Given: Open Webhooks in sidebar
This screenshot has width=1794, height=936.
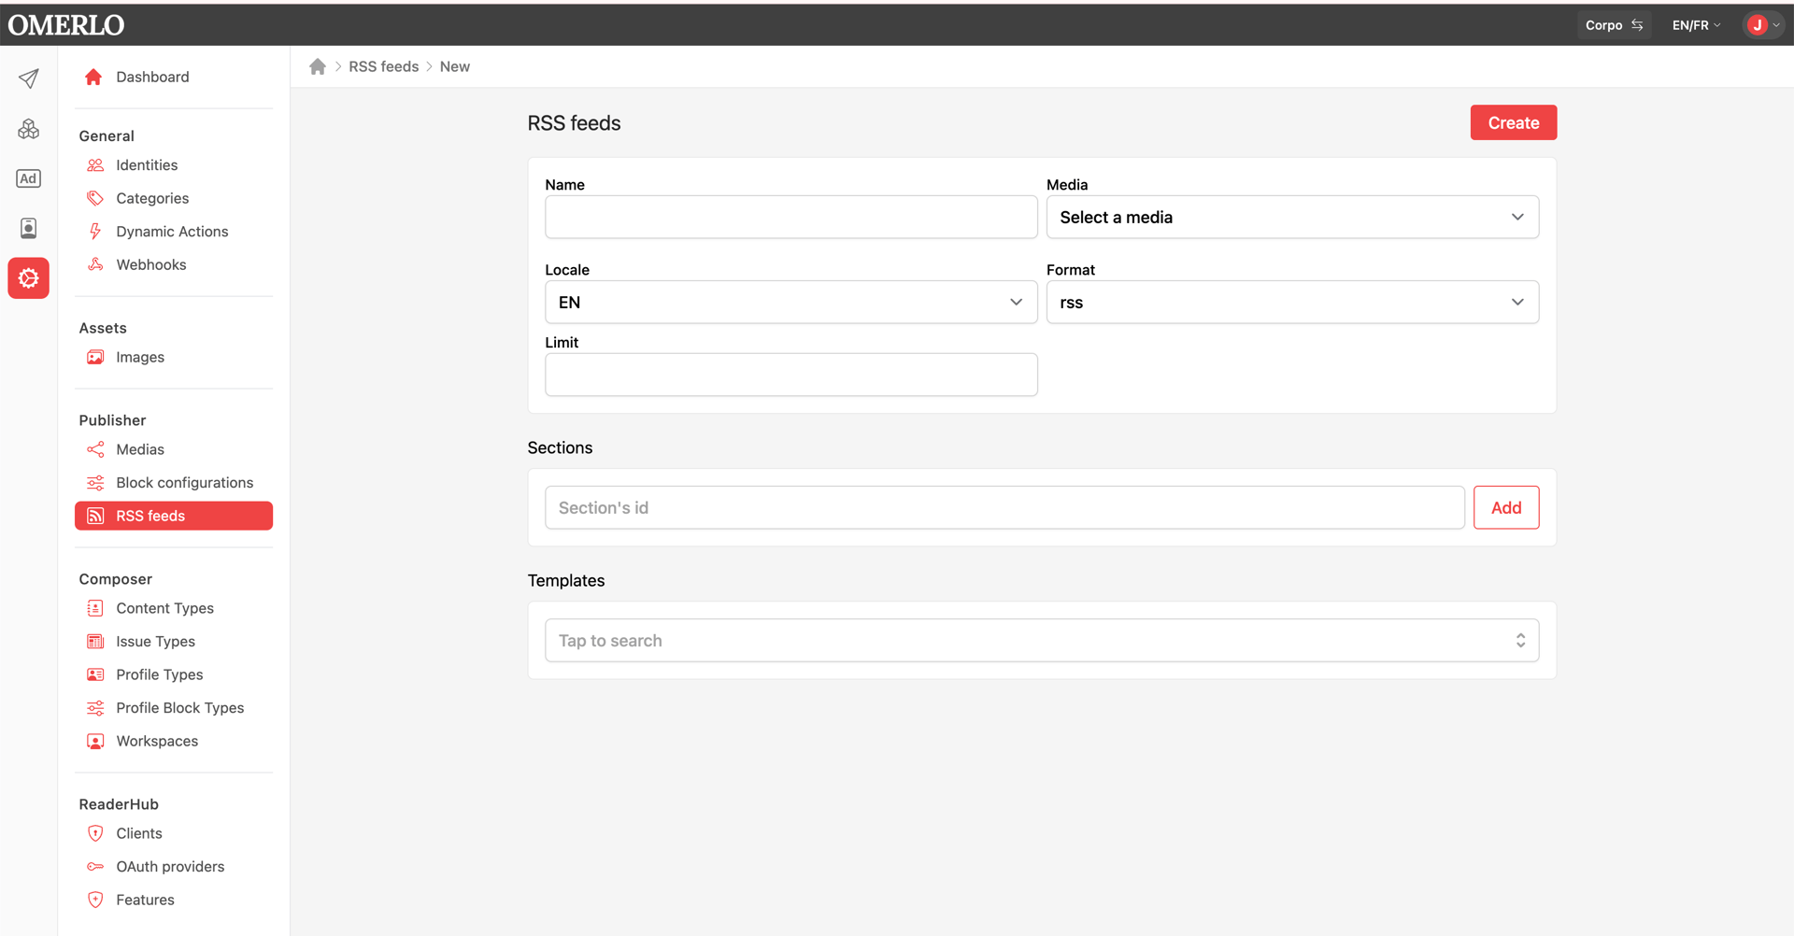Looking at the screenshot, I should point(151,264).
